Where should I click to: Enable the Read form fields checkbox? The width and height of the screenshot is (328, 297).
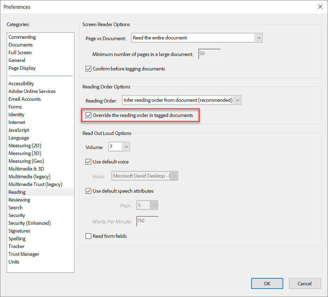click(x=88, y=236)
